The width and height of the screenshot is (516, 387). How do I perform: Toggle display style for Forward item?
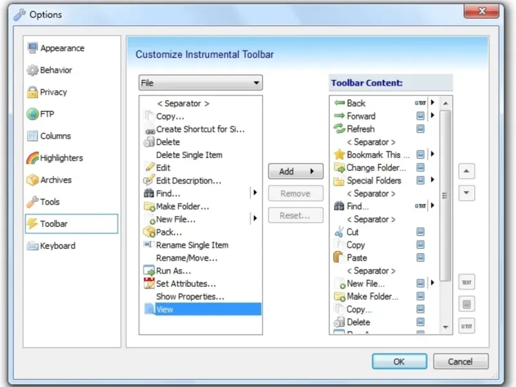pyautogui.click(x=421, y=116)
